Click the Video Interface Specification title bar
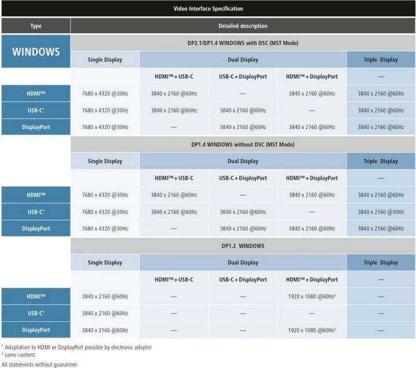Viewport: 416px width, 368px height. point(208,9)
